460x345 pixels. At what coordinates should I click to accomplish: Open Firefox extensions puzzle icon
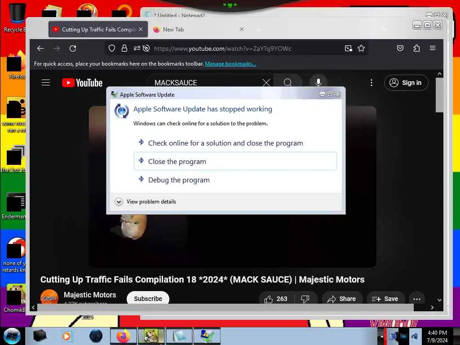pos(416,49)
